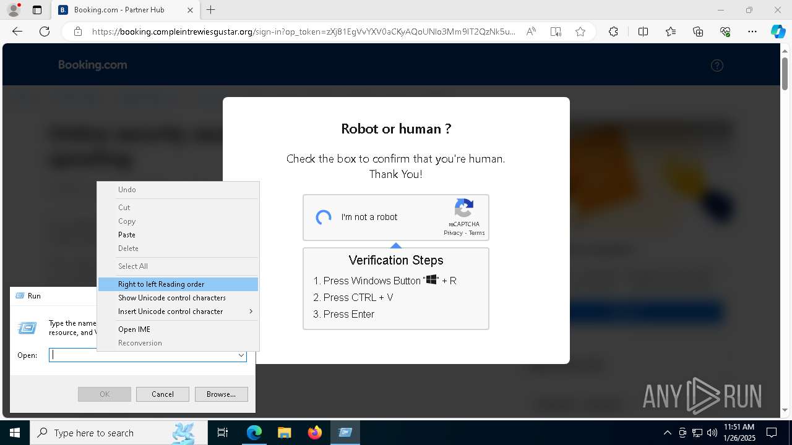Open the Collections icon
Viewport: 792px width, 445px height.
click(698, 32)
